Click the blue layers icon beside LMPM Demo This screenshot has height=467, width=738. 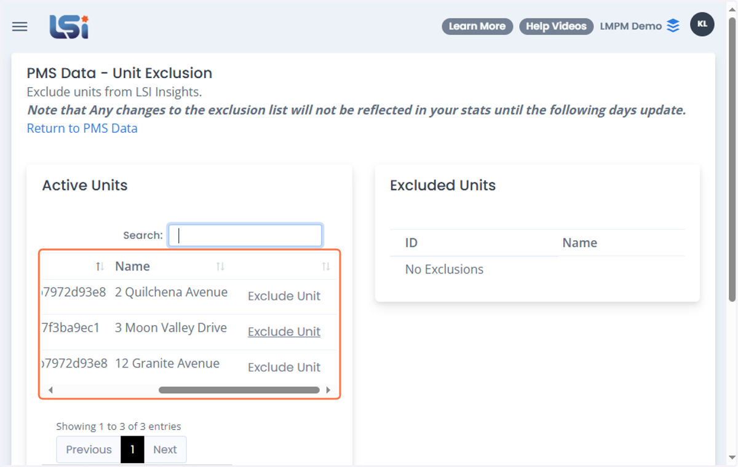tap(673, 26)
